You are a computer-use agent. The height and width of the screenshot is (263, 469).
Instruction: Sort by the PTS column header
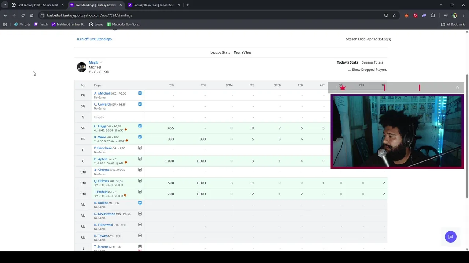tap(252, 85)
